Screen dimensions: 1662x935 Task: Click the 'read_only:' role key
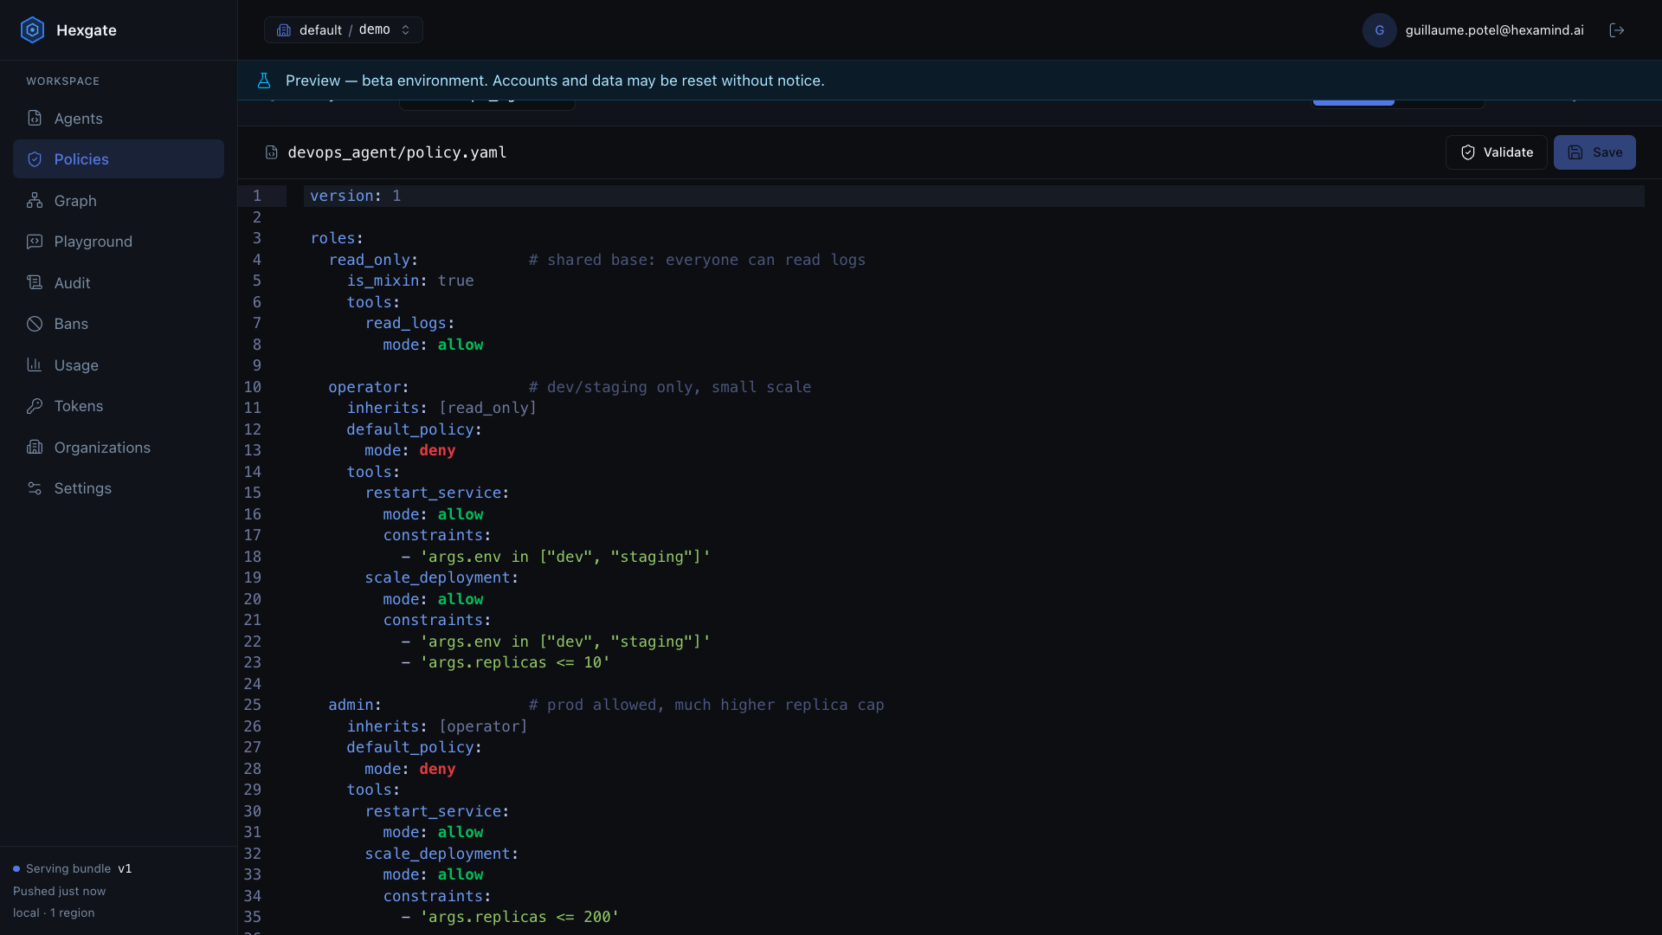(373, 260)
